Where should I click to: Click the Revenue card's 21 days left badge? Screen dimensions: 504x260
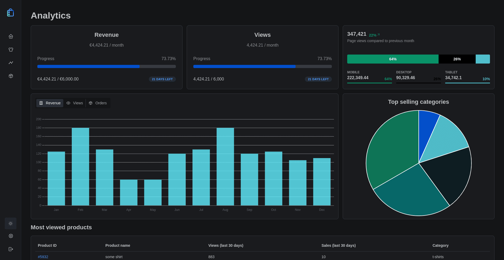[162, 79]
